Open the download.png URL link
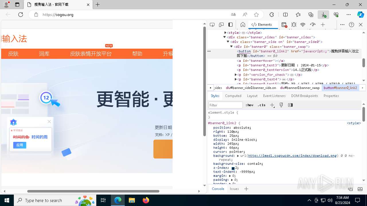367x206 pixels. 292,156
